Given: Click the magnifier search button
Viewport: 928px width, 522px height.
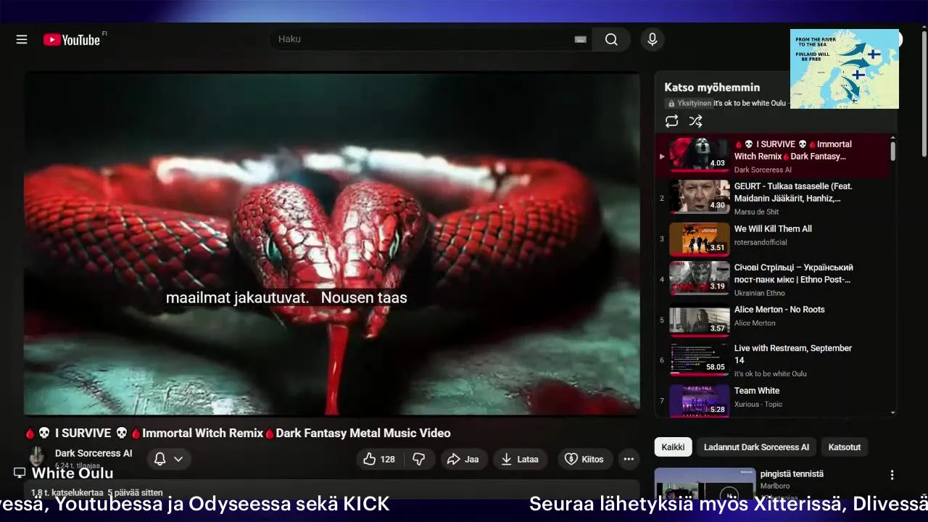Looking at the screenshot, I should [x=611, y=39].
